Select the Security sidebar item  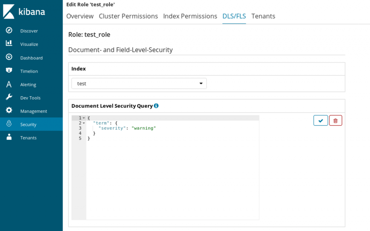click(x=28, y=124)
